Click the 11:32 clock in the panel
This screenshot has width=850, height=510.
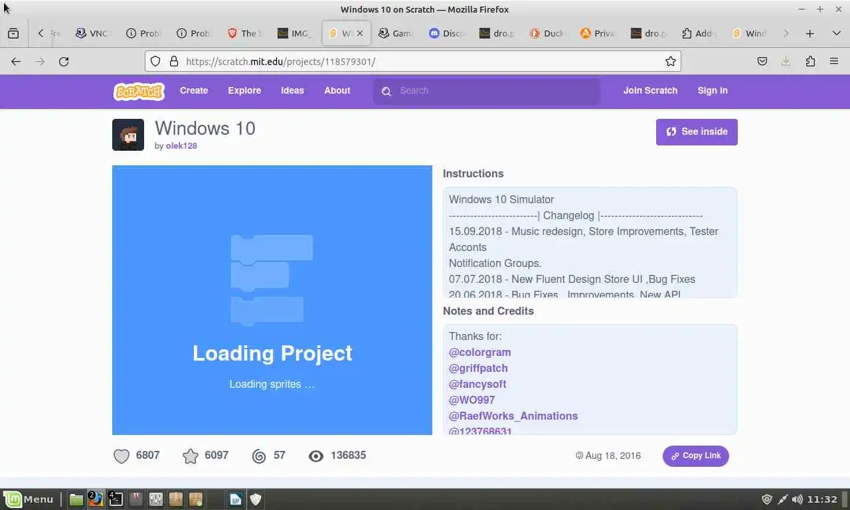[x=823, y=499]
